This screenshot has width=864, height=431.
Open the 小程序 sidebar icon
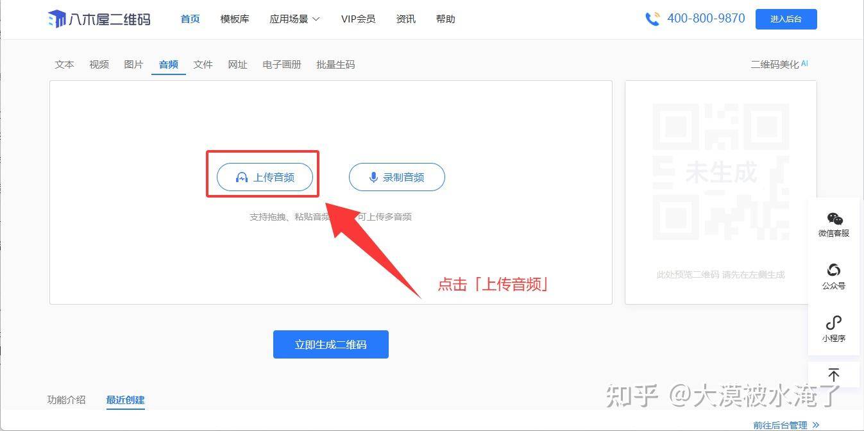point(834,322)
